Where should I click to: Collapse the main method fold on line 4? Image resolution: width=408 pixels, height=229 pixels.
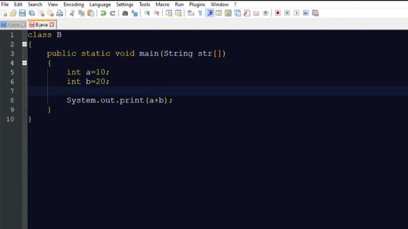tap(24, 63)
